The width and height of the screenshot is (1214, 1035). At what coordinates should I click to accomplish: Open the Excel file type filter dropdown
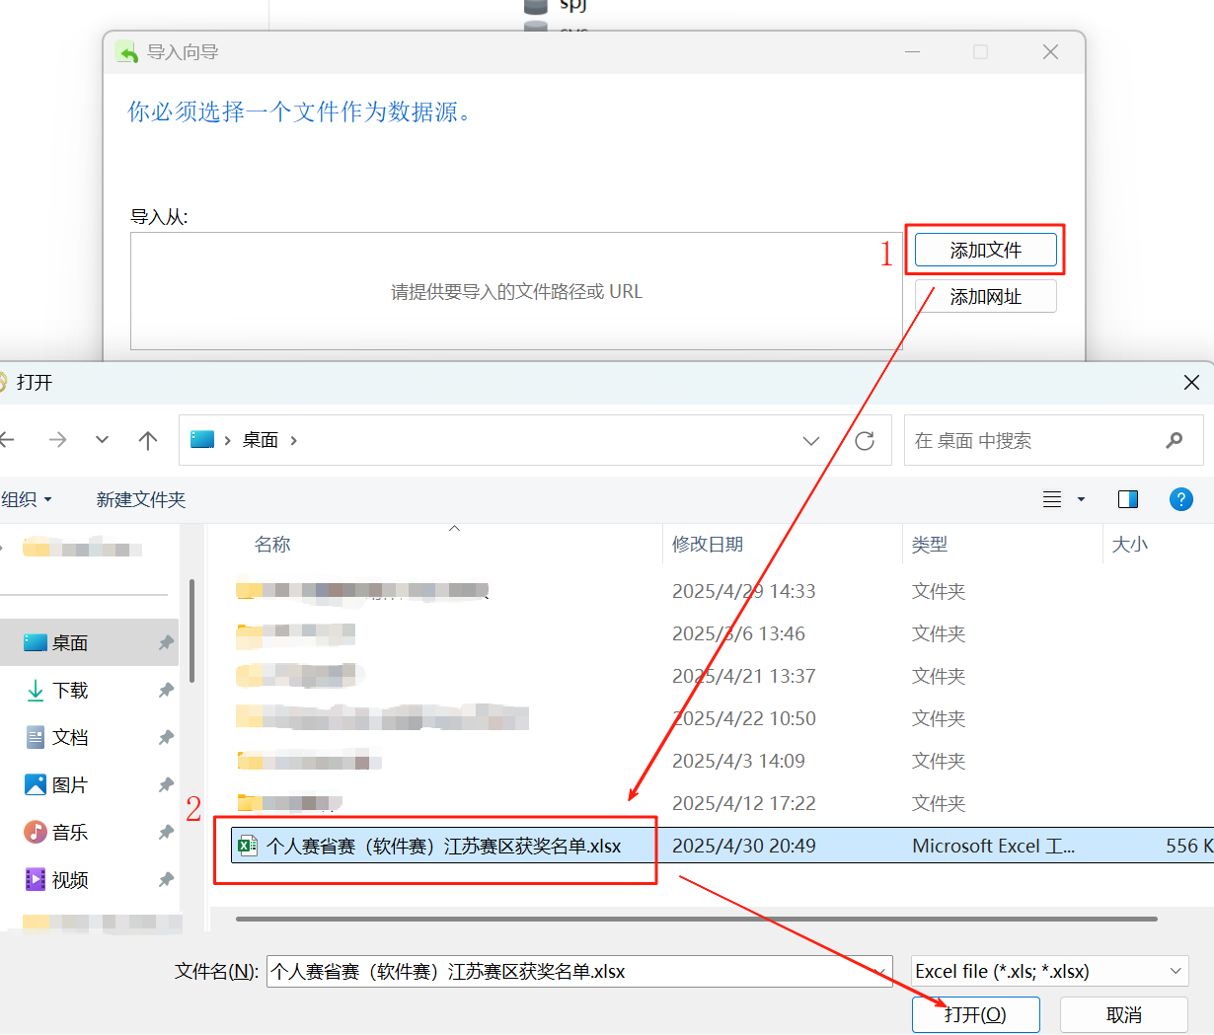1049,971
